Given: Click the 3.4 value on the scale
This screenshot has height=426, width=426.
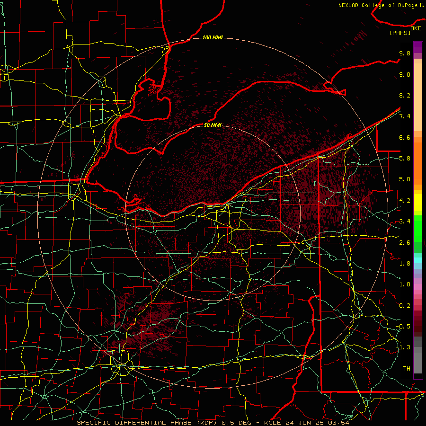Looking at the screenshot, I should [405, 222].
